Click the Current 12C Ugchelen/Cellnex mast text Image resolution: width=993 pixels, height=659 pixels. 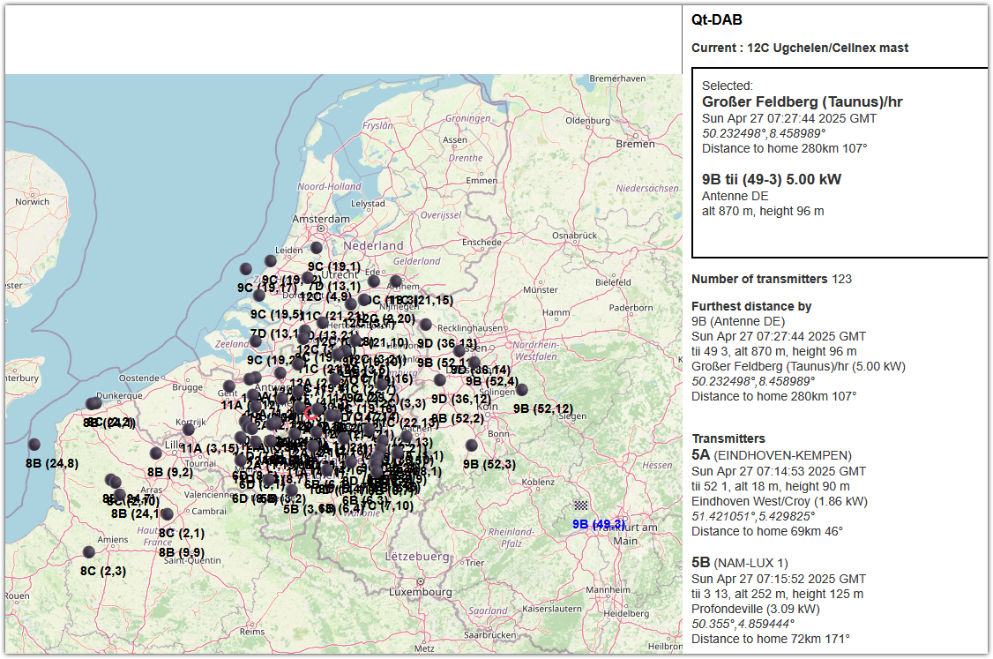pos(799,48)
